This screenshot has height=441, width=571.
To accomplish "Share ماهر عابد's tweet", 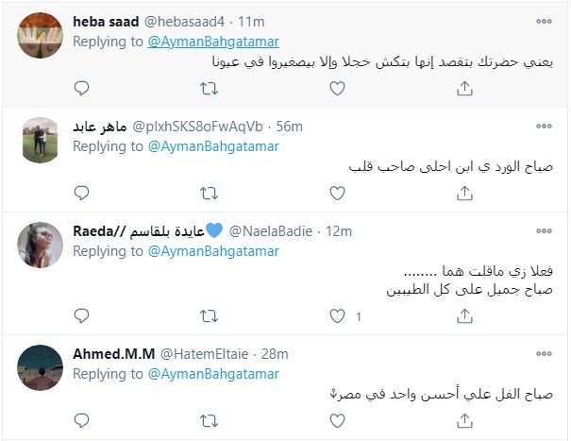I will tap(464, 194).
